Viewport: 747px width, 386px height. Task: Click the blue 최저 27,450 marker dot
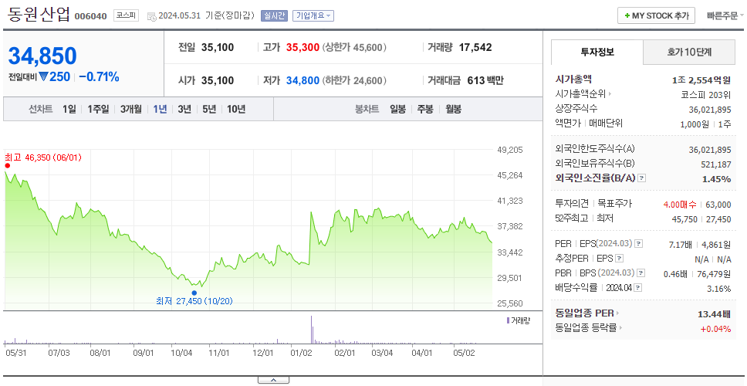[194, 293]
